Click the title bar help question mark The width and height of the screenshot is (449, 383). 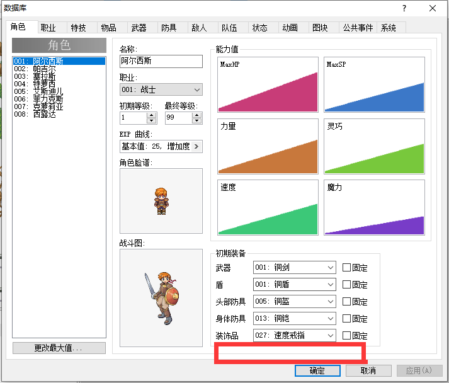[x=404, y=8]
